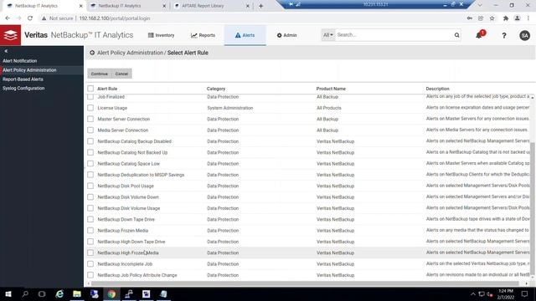Open the Reports menu
The image size is (536, 301).
(203, 35)
